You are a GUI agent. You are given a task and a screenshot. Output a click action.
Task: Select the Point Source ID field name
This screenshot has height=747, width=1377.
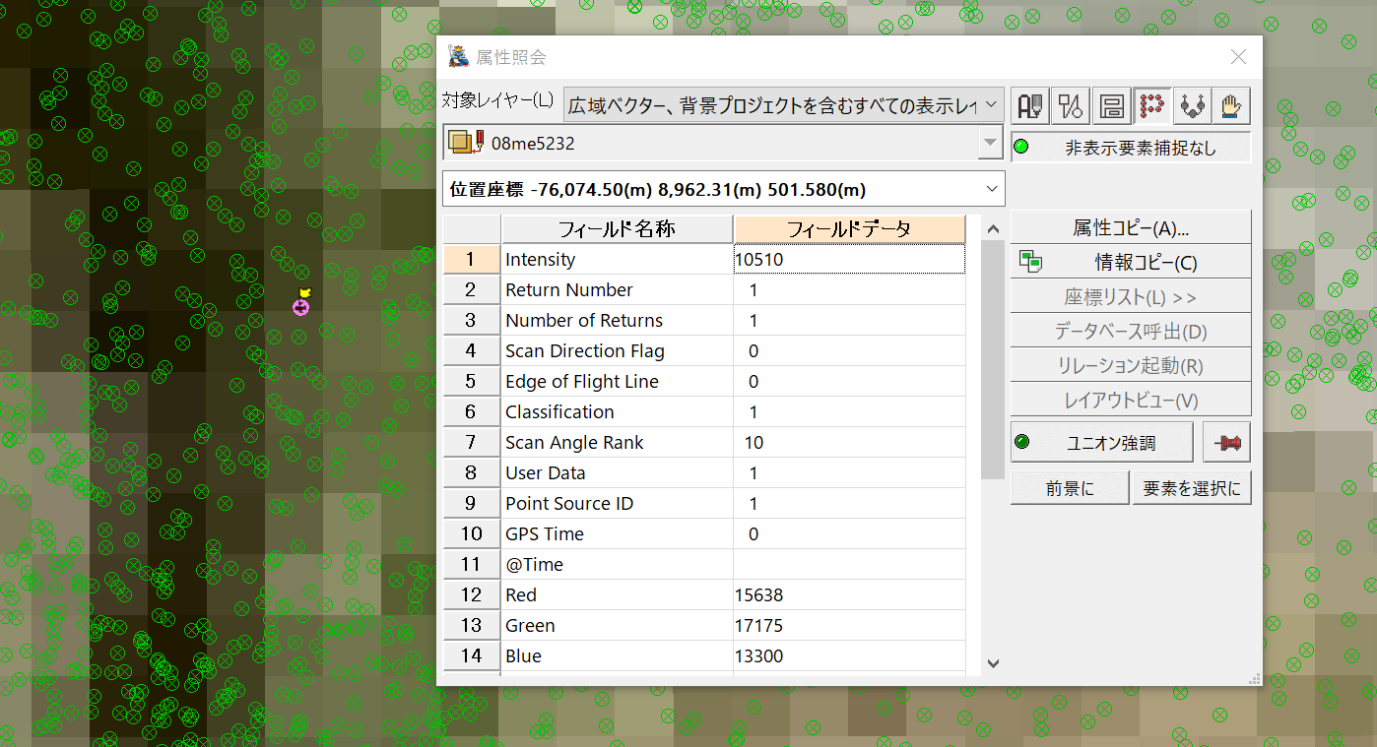[x=569, y=504]
